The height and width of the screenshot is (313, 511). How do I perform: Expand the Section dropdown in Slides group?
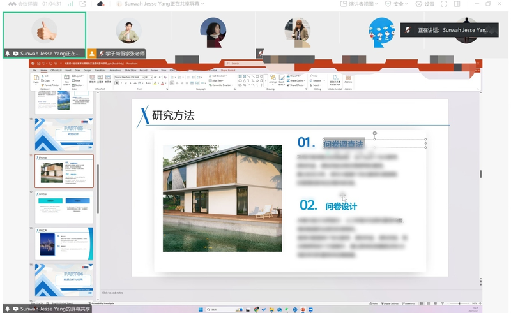(x=78, y=85)
